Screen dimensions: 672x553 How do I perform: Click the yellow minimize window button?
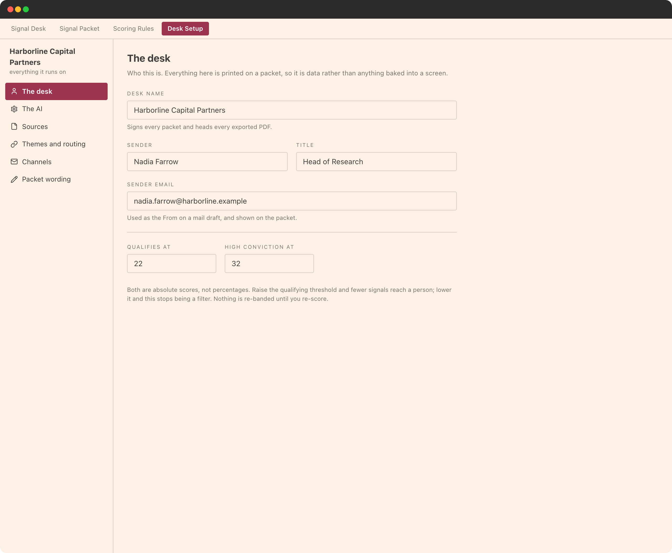tap(18, 9)
